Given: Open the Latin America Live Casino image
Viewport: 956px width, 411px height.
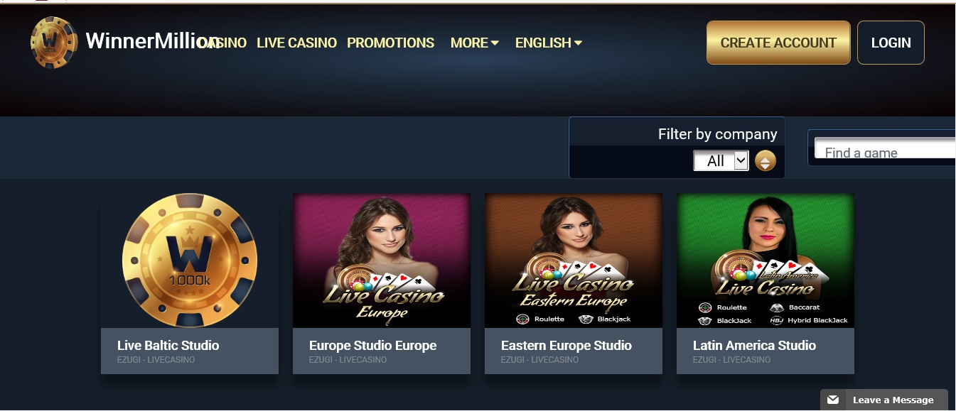Looking at the screenshot, I should click(766, 261).
